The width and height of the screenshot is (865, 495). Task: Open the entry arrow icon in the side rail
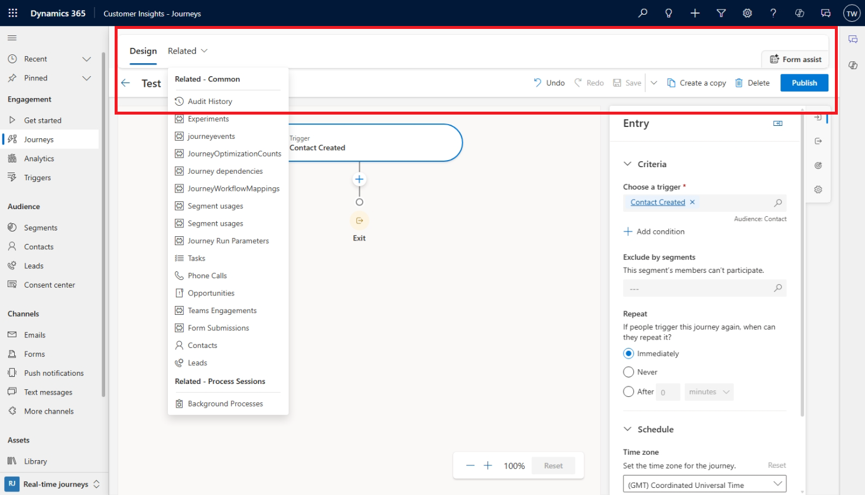pyautogui.click(x=818, y=118)
